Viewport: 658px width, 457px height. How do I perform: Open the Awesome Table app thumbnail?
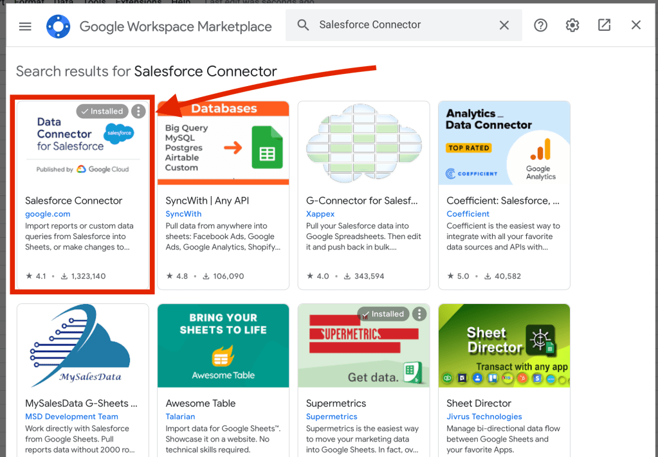tap(223, 346)
